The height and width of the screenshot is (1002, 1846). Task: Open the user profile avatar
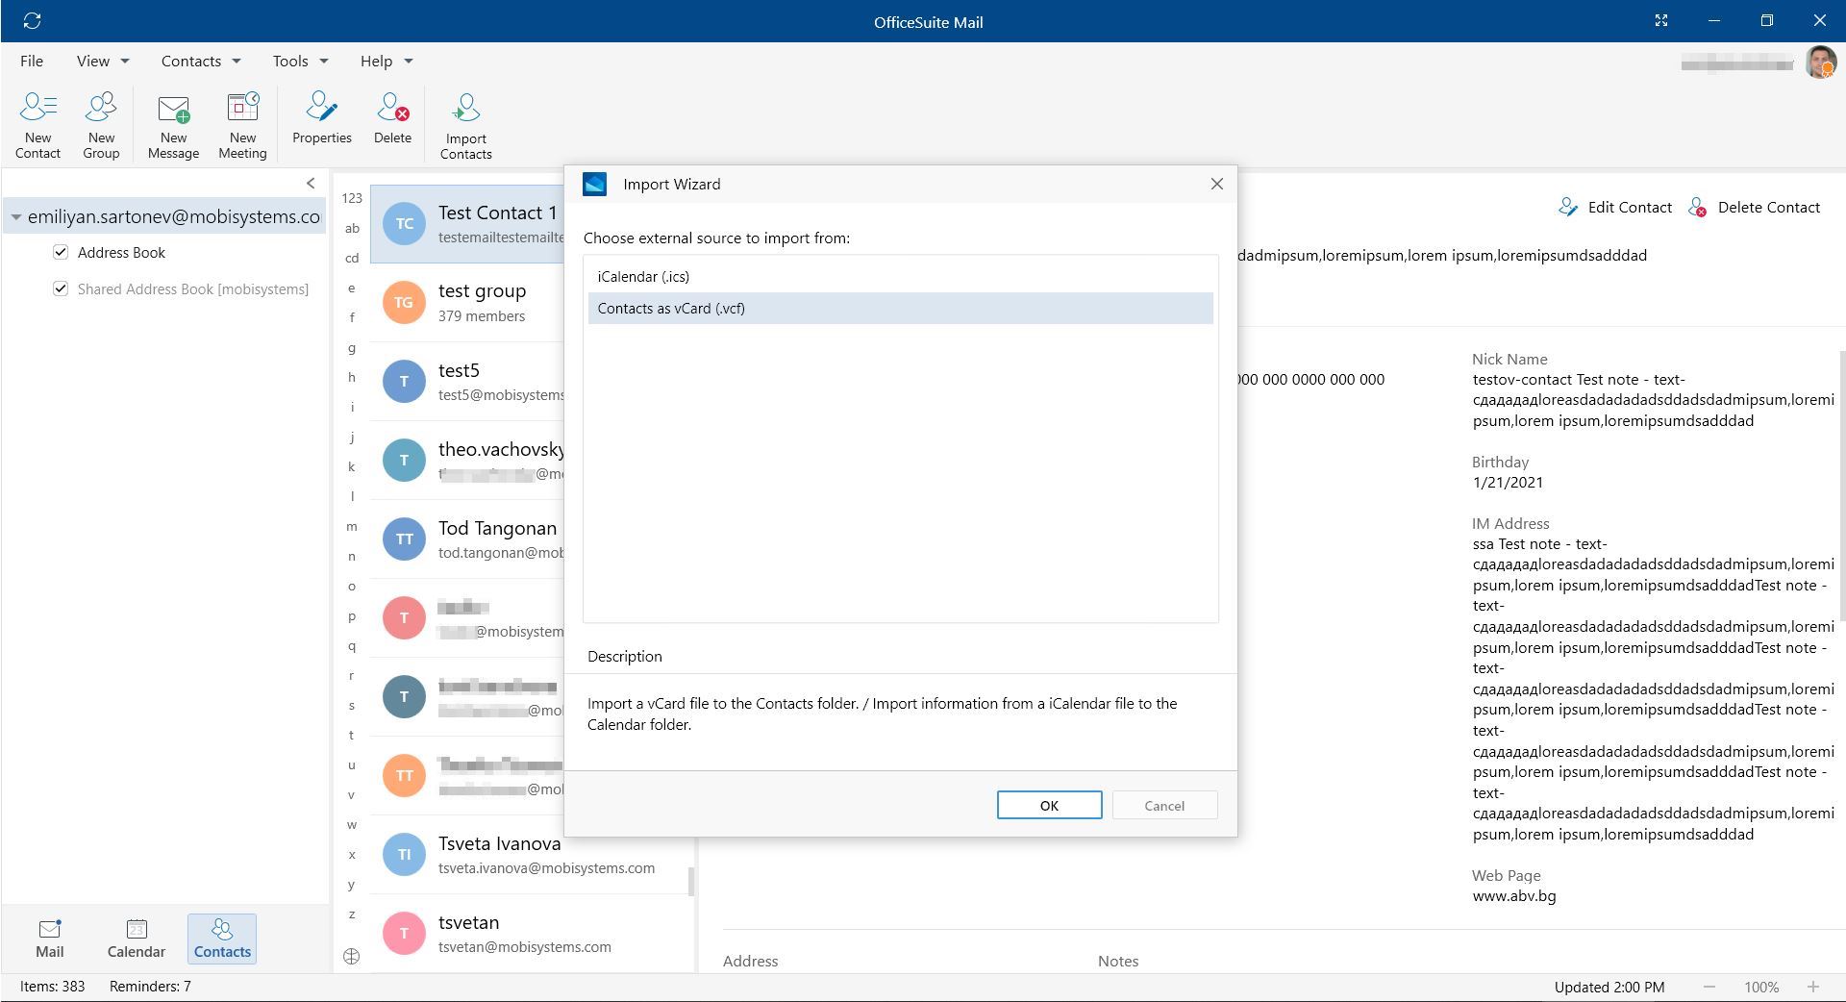pos(1821,63)
